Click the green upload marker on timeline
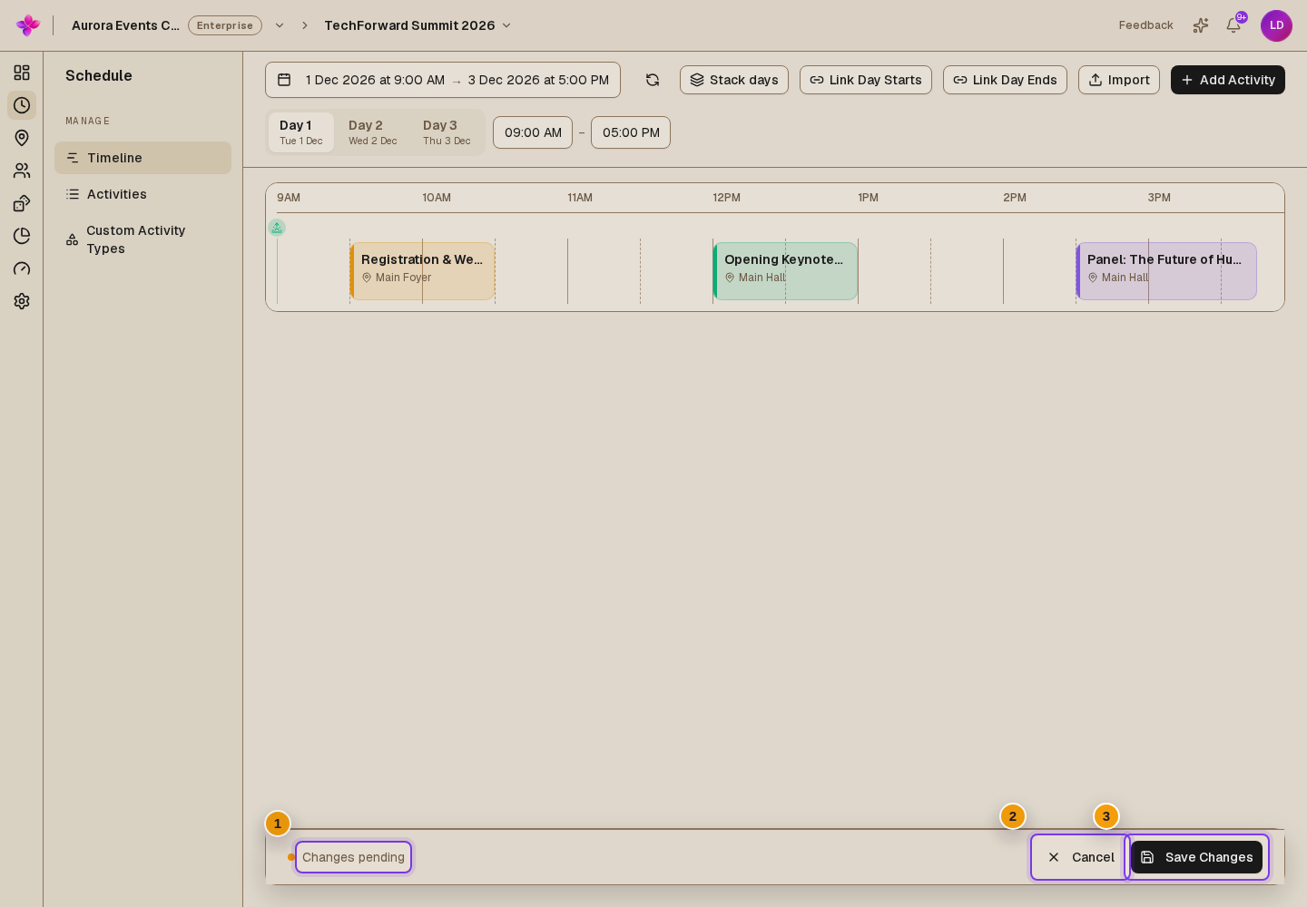Viewport: 1307px width, 907px height. tap(277, 228)
